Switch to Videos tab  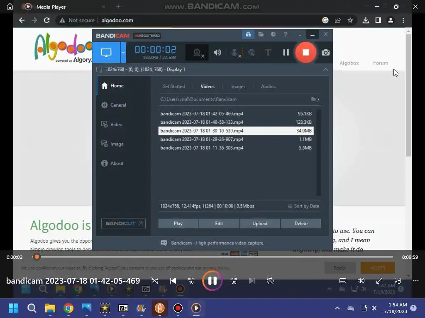[x=208, y=87]
